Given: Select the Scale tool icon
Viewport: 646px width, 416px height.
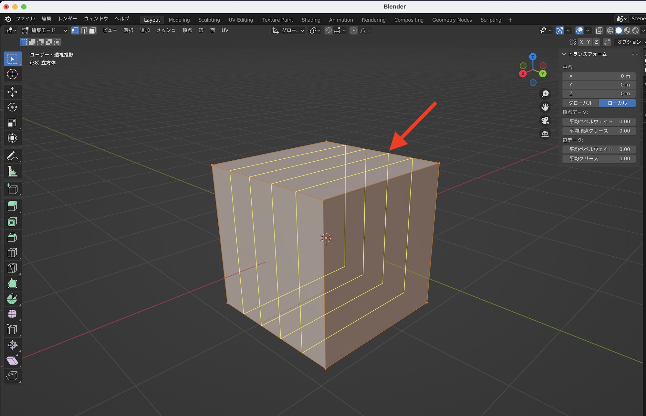Looking at the screenshot, I should pyautogui.click(x=12, y=123).
